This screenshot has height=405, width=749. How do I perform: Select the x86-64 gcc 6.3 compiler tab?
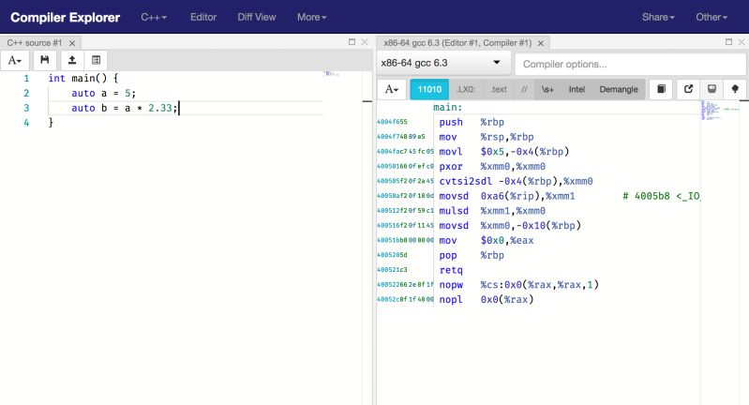(457, 43)
